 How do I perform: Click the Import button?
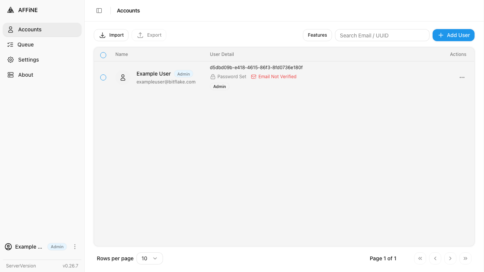tap(111, 35)
